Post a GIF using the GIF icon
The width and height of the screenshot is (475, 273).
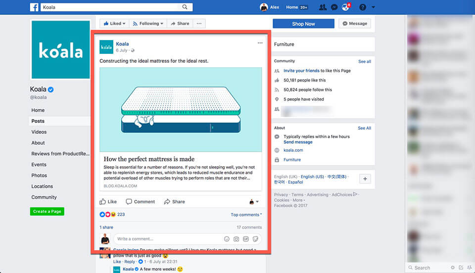pyautogui.click(x=246, y=239)
